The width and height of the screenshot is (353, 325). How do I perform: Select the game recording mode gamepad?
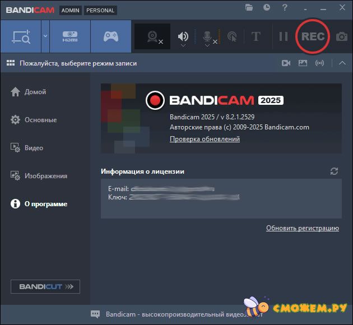click(x=110, y=36)
